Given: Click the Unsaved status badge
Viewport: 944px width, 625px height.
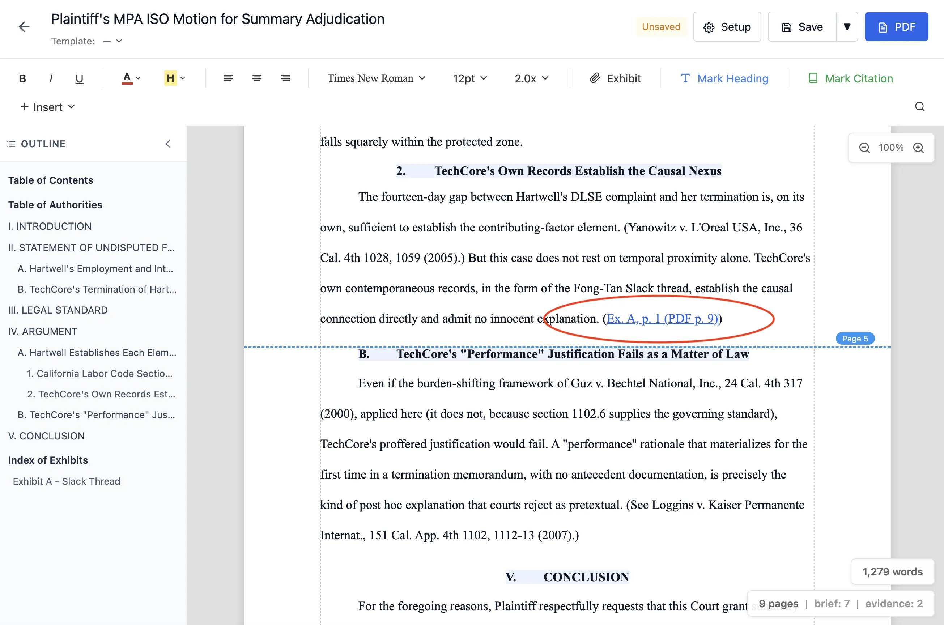Looking at the screenshot, I should [661, 27].
